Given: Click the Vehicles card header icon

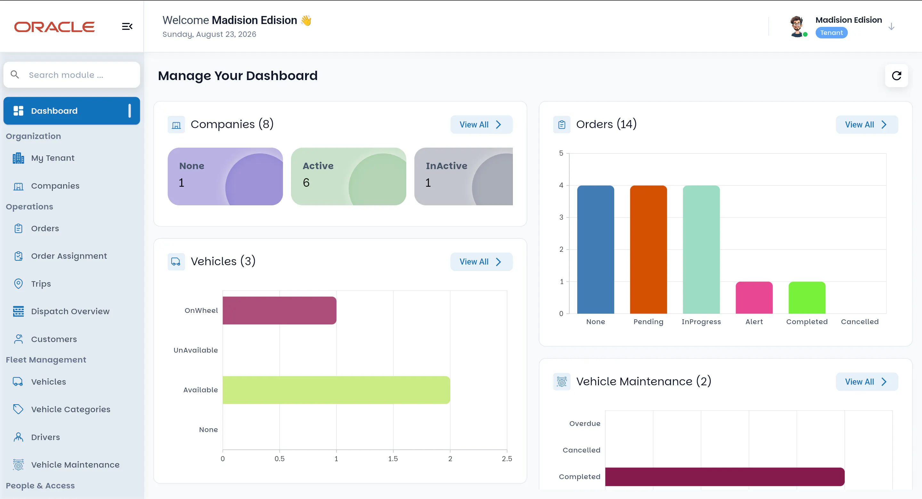Looking at the screenshot, I should pos(176,262).
